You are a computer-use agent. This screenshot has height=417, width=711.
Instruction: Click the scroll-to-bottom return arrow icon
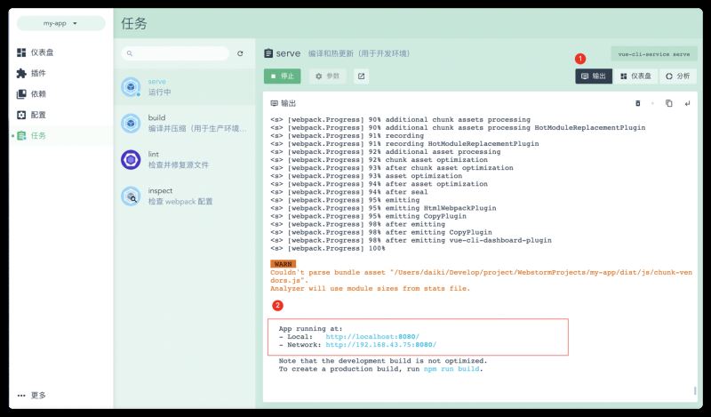tap(687, 103)
